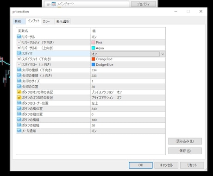Click the chart icon next to メインチャート
The height and width of the screenshot is (176, 213).
(x=54, y=4)
